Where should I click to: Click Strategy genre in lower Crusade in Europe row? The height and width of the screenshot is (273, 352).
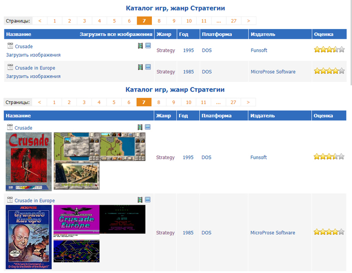165,233
